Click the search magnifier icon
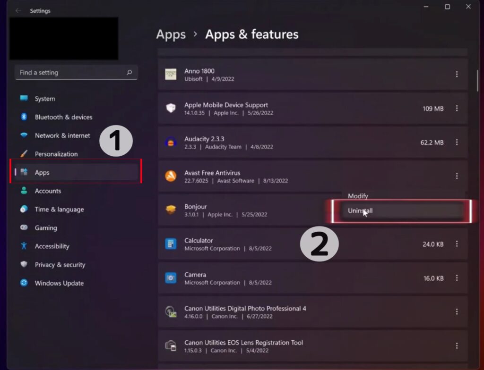The width and height of the screenshot is (484, 370). pos(130,73)
